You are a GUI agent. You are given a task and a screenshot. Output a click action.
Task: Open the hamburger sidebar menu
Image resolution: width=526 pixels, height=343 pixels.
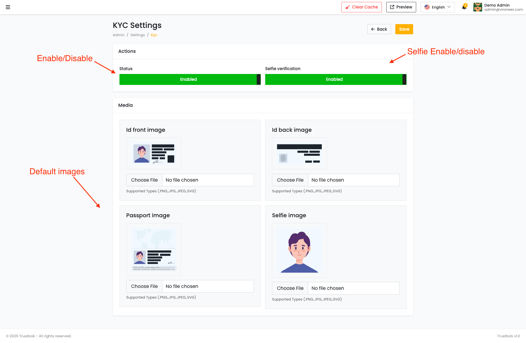8,7
